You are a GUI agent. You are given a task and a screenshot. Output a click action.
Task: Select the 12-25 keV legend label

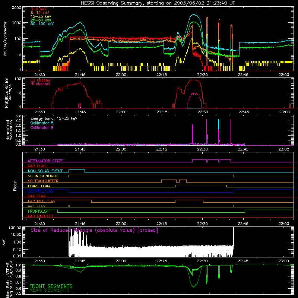click(x=41, y=16)
